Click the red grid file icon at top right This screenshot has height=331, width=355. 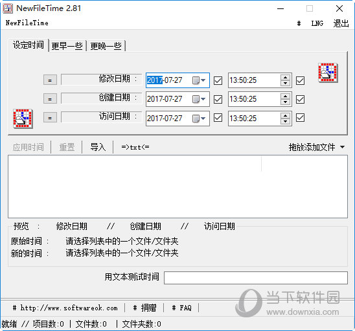pyautogui.click(x=328, y=73)
